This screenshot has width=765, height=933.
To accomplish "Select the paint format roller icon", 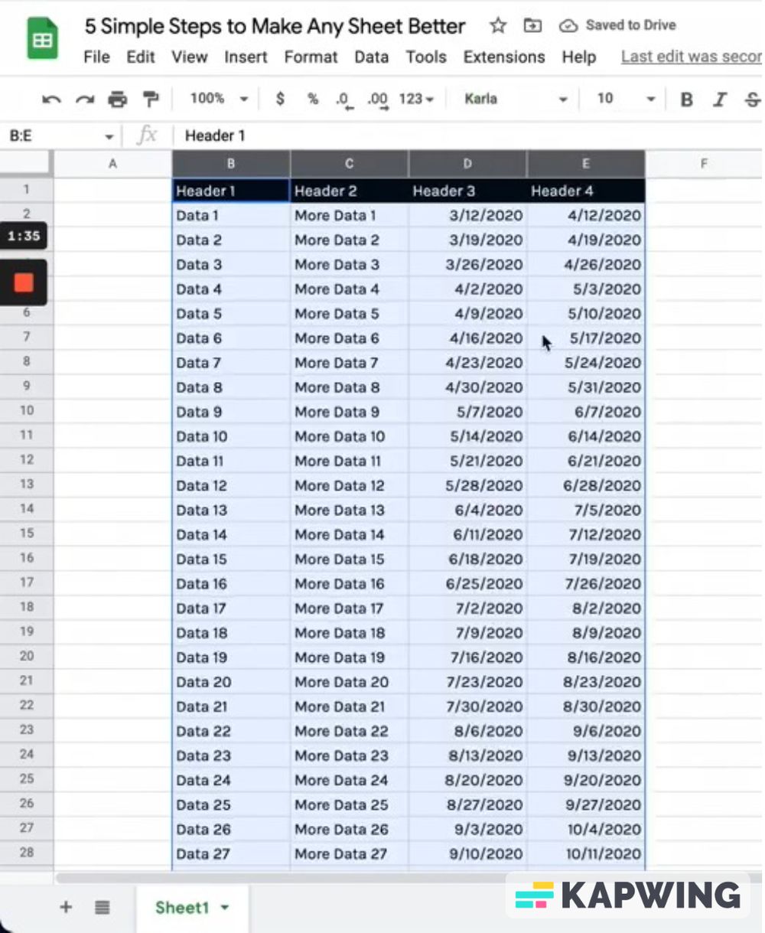I will 151,99.
